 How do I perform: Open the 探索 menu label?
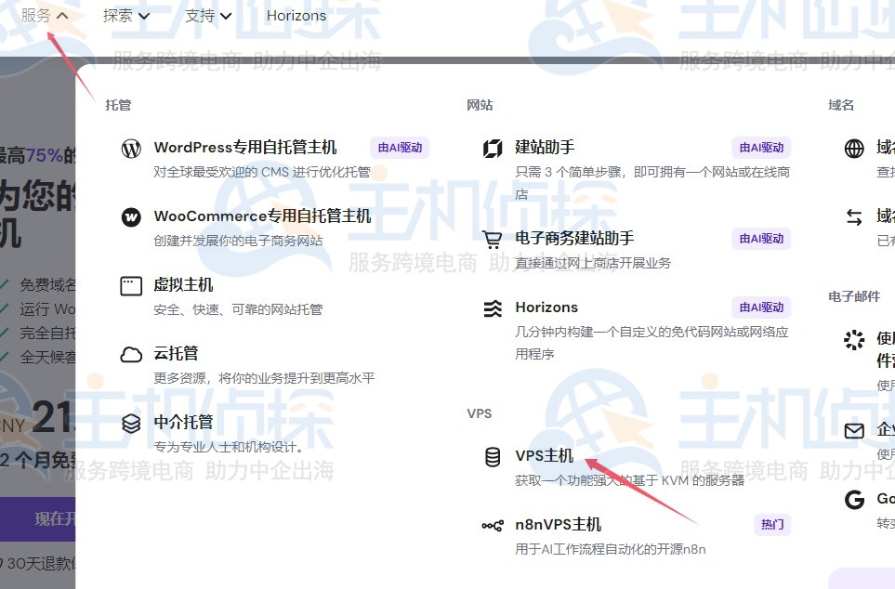(118, 16)
